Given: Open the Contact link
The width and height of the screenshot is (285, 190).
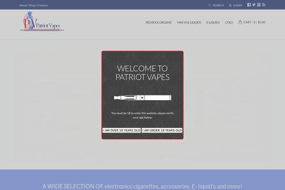Looking at the screenshot, I should tap(43, 5).
